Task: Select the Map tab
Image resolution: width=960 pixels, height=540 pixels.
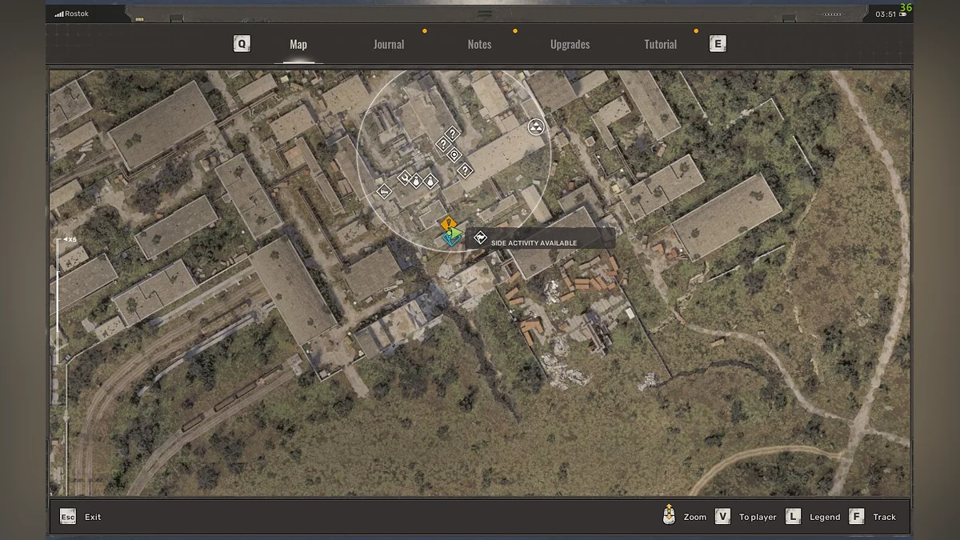Action: tap(298, 45)
